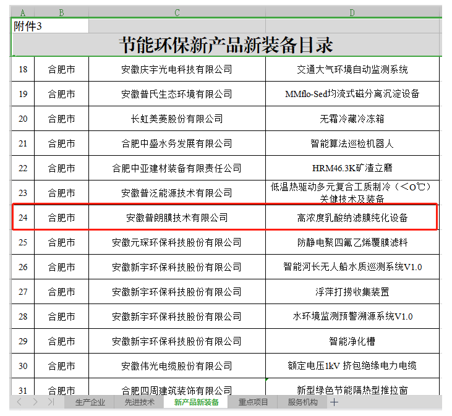Select cell 智能算法巡检机器人
The image size is (452, 416).
(x=352, y=143)
